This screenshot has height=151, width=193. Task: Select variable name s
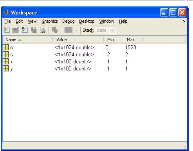coord(11,55)
